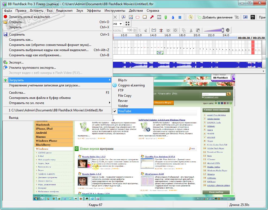Screen dimensions: 268x210
Task: Open the Видеоклип menu
Action: pyautogui.click(x=64, y=11)
